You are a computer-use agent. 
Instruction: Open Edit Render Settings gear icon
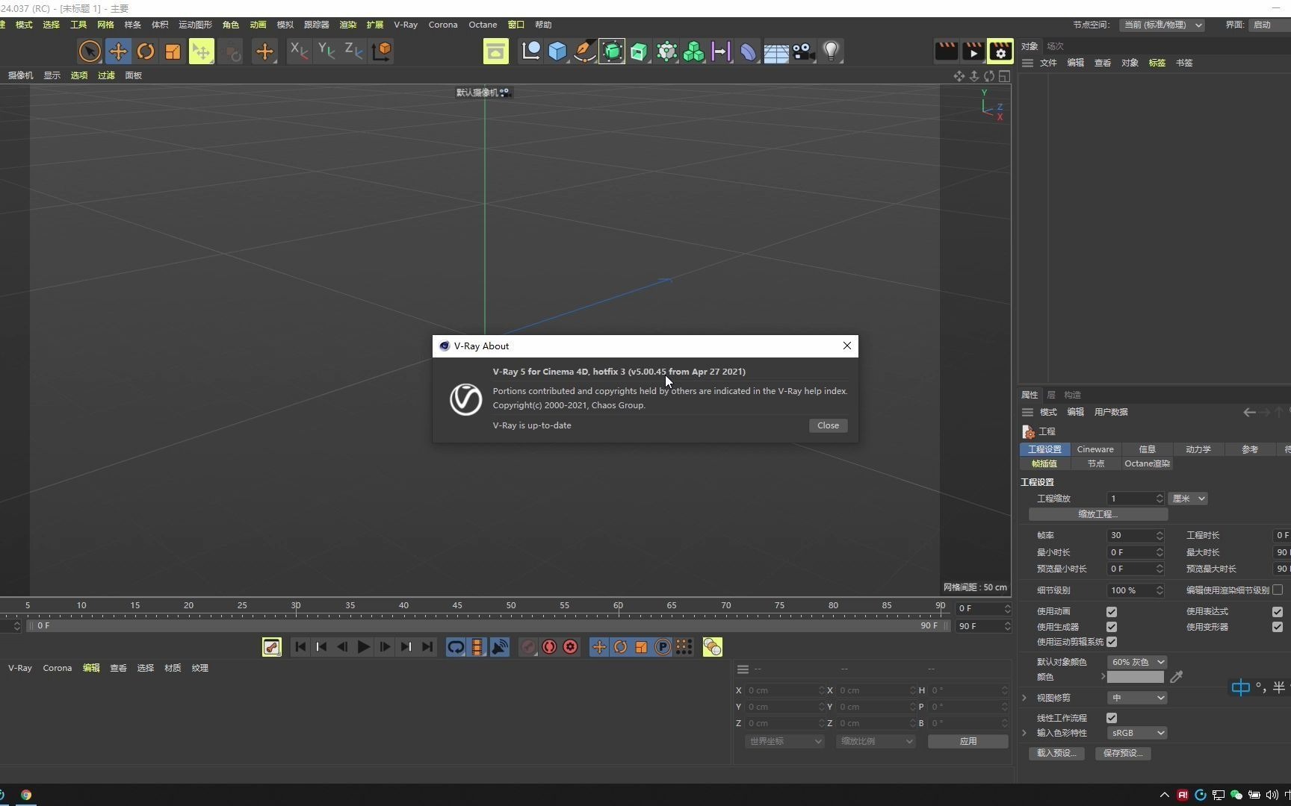(x=1000, y=51)
